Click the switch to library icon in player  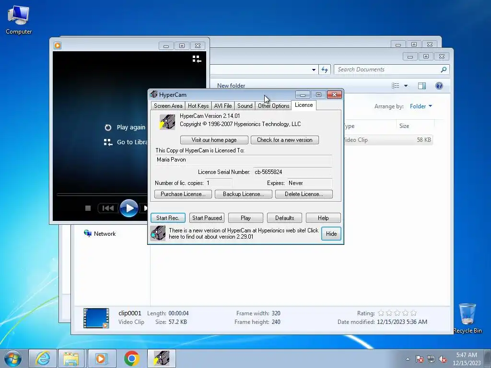pos(197,59)
